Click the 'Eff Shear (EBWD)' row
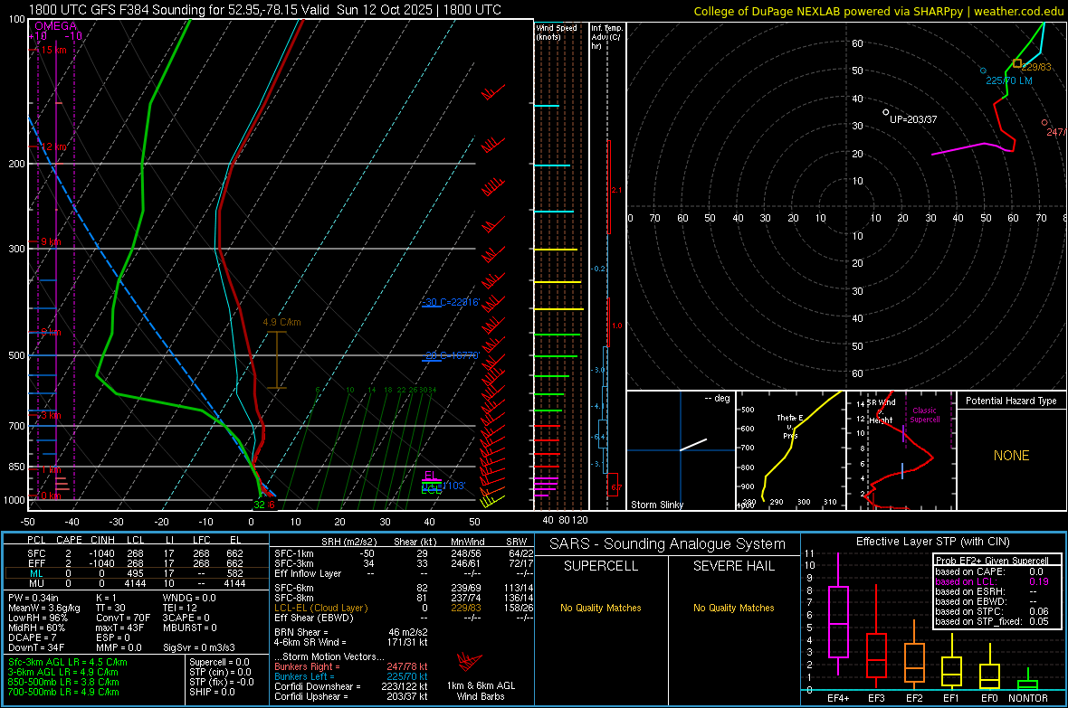The height and width of the screenshot is (708, 1068). coord(404,618)
